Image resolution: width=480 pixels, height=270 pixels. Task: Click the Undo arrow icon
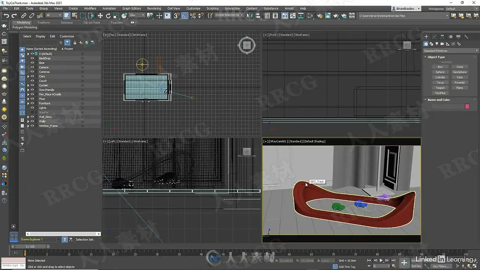(x=6, y=15)
